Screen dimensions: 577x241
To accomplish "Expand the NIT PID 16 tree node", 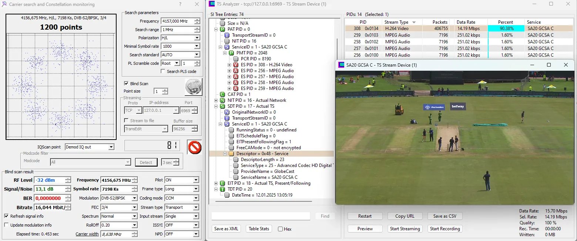I will (x=216, y=100).
